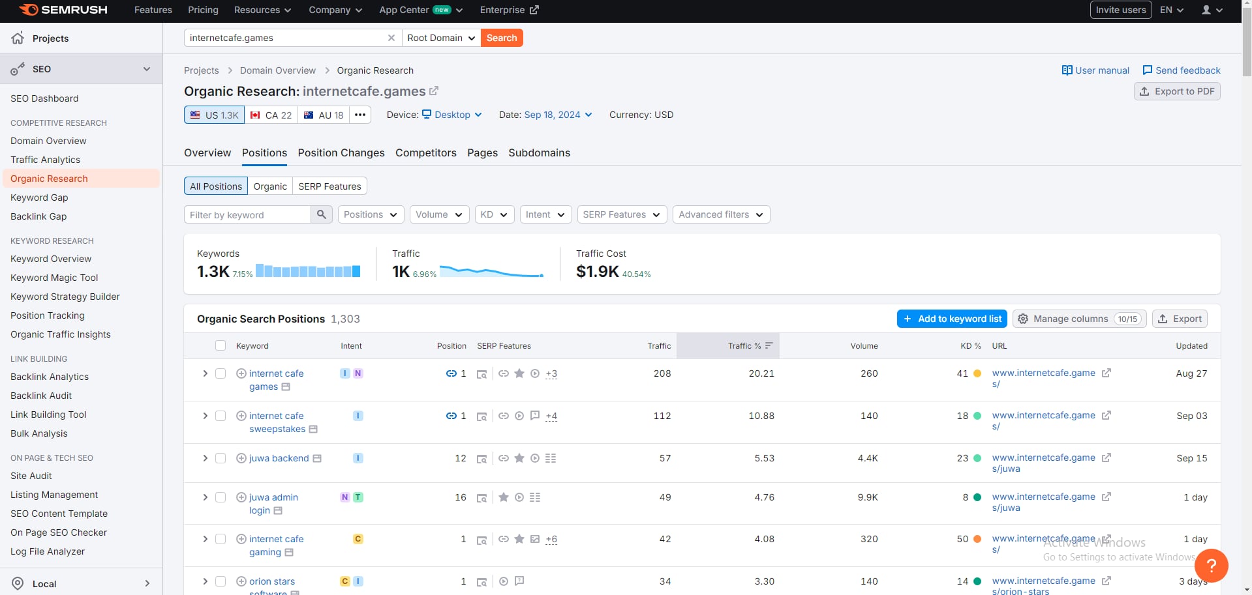Open the Root Domain dropdown
Image resolution: width=1252 pixels, height=595 pixels.
[x=441, y=38]
